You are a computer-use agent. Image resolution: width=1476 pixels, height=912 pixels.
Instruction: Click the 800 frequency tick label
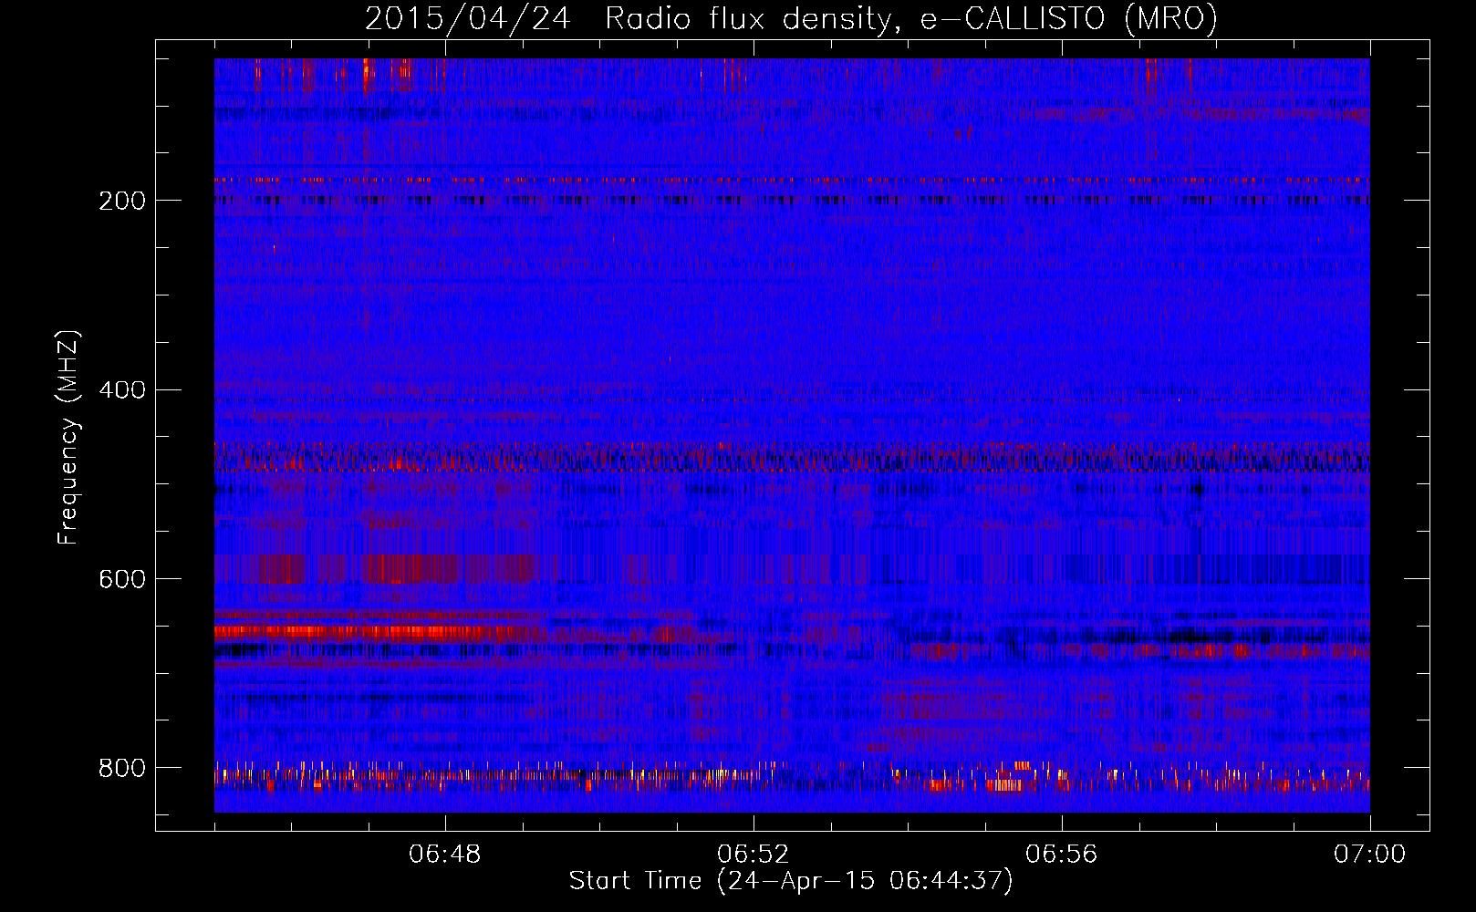(x=122, y=768)
